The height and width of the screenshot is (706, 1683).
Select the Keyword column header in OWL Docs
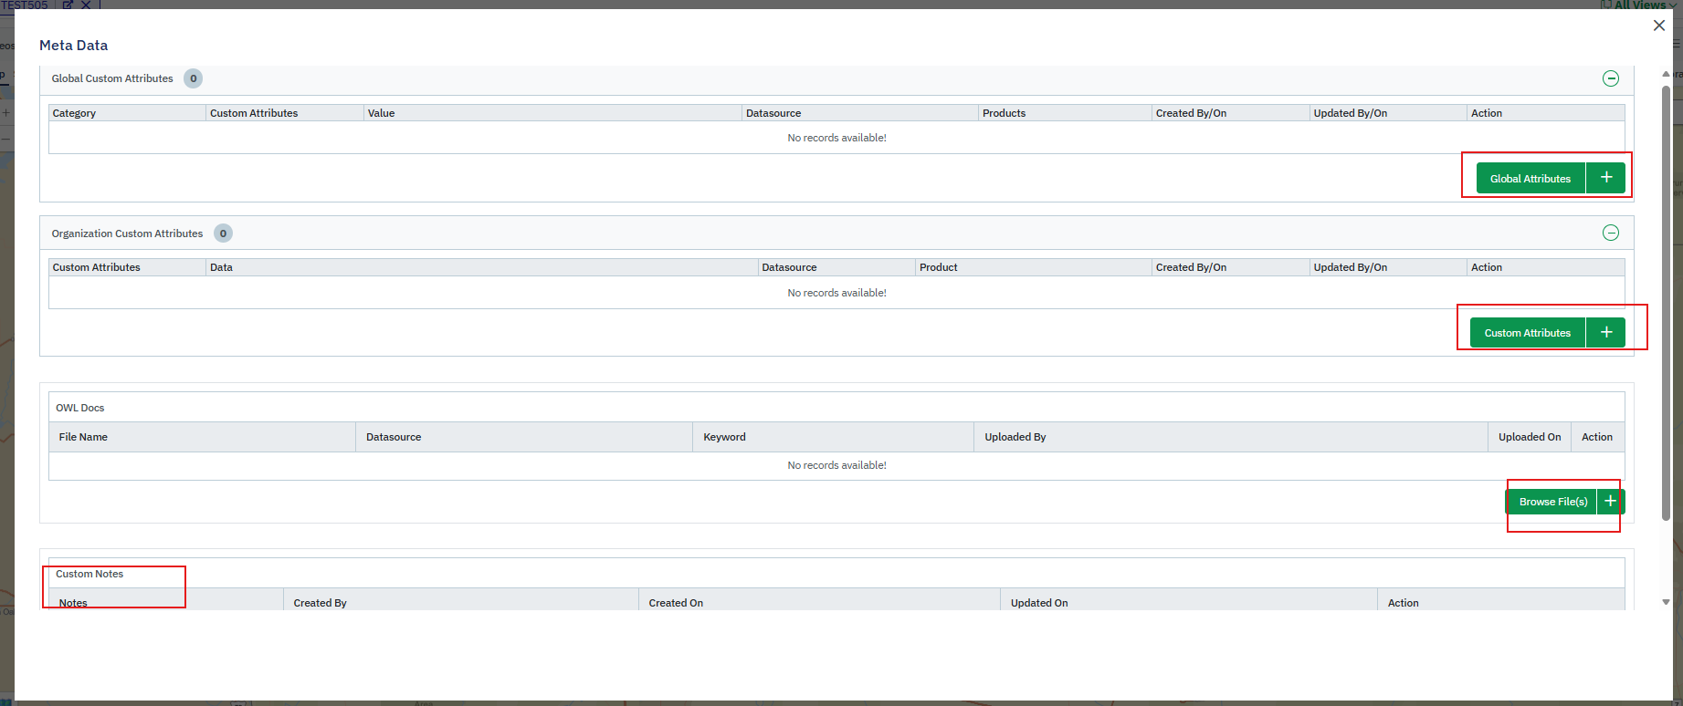724,437
